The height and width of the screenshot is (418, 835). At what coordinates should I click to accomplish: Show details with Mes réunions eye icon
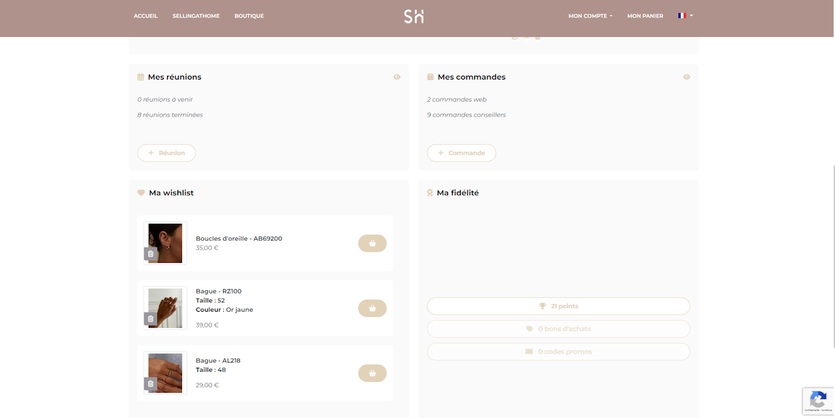point(397,77)
